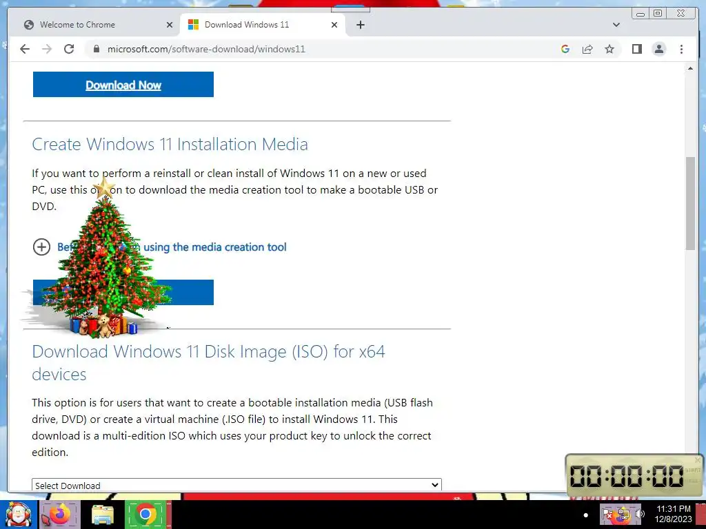This screenshot has height=529, width=706.
Task: Open the Chrome profile avatar
Action: coord(658,49)
